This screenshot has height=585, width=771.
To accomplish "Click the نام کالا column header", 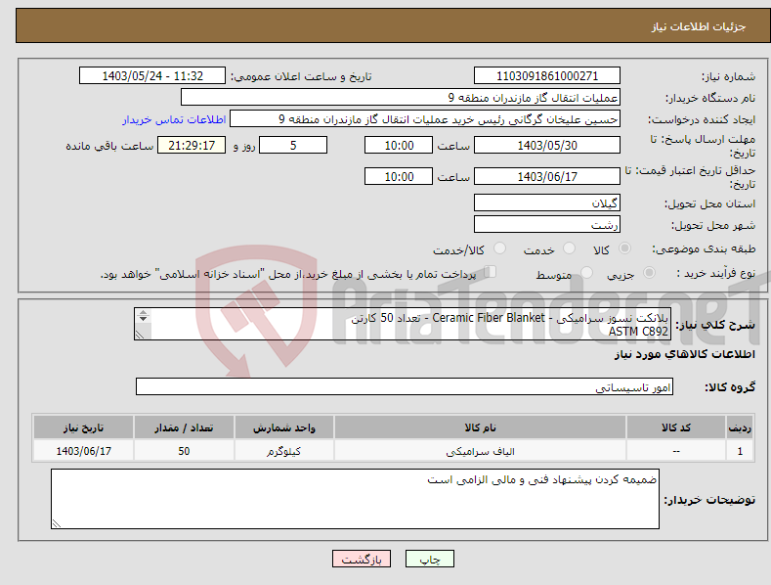I will point(480,427).
